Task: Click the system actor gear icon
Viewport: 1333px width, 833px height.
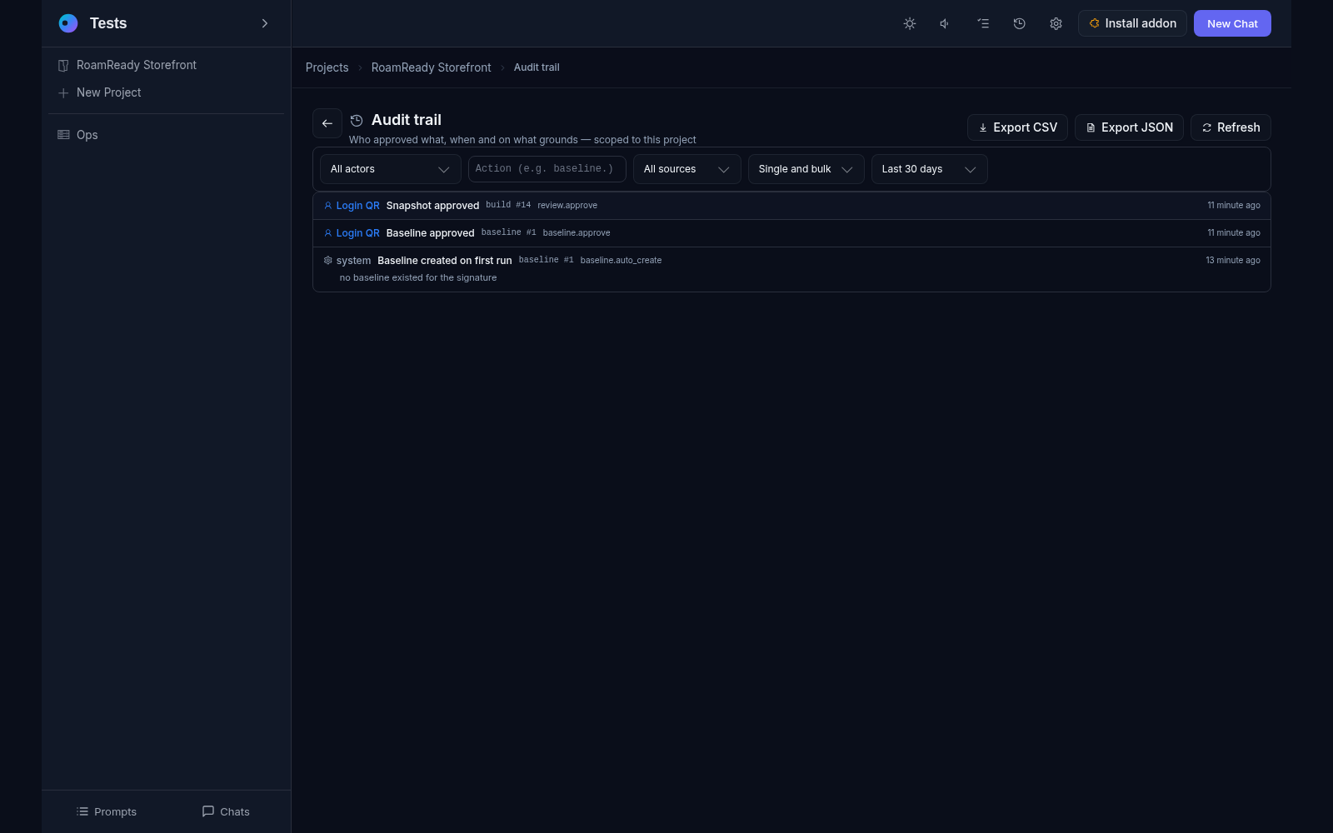Action: tap(328, 261)
